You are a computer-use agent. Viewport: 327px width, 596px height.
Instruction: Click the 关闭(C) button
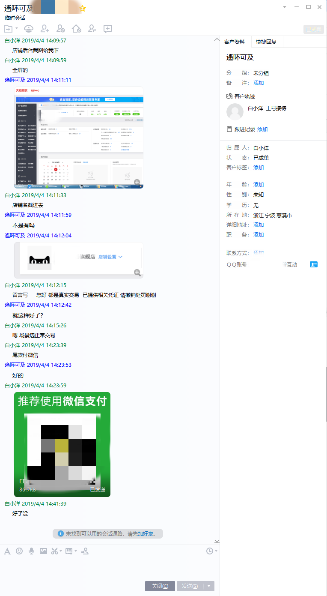(x=160, y=586)
